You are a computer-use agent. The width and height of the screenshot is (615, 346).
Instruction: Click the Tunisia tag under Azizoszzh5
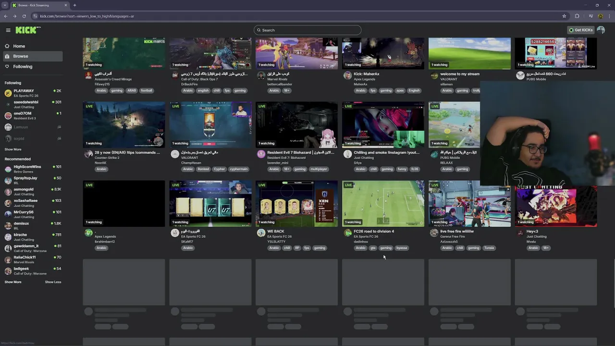(x=489, y=248)
